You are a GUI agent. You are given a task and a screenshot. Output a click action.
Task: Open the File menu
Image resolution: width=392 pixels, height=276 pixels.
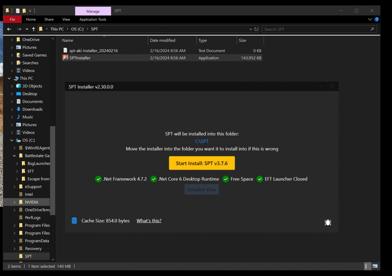[12, 19]
